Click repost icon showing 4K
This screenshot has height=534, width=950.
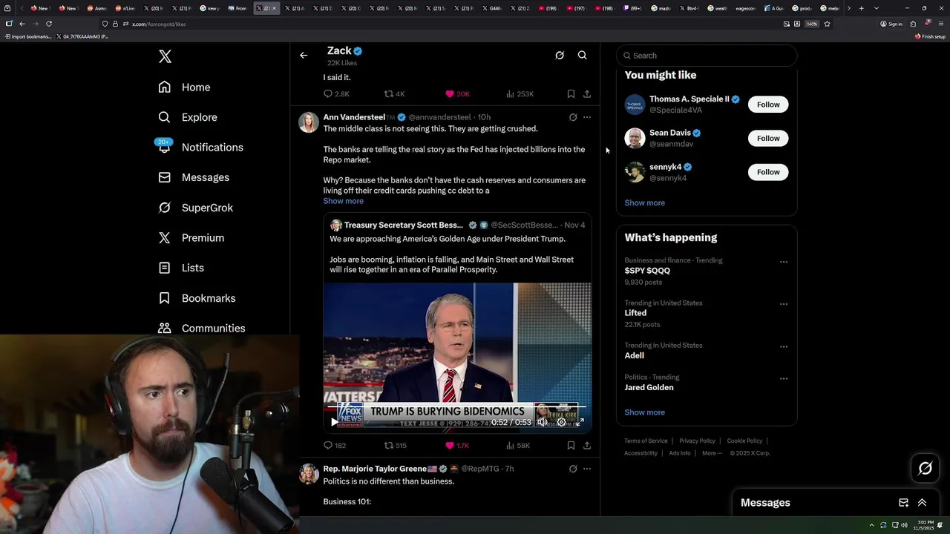point(394,94)
